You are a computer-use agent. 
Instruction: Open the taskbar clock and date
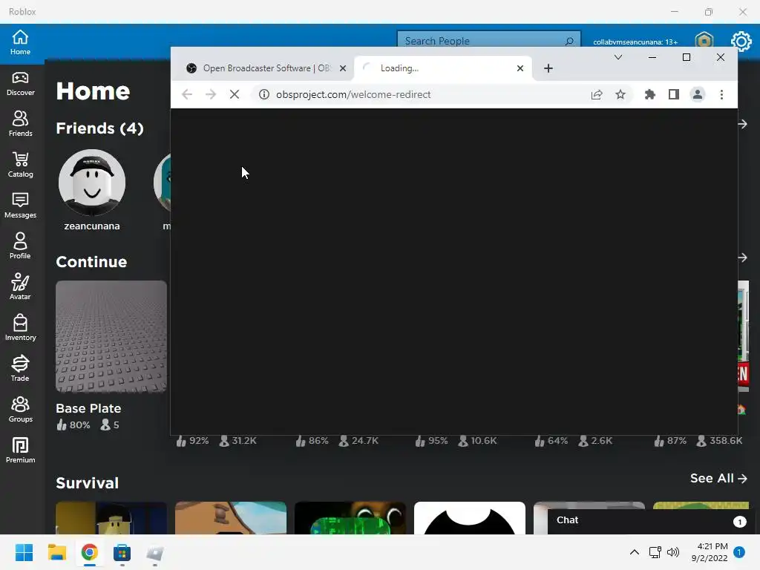[x=710, y=552]
